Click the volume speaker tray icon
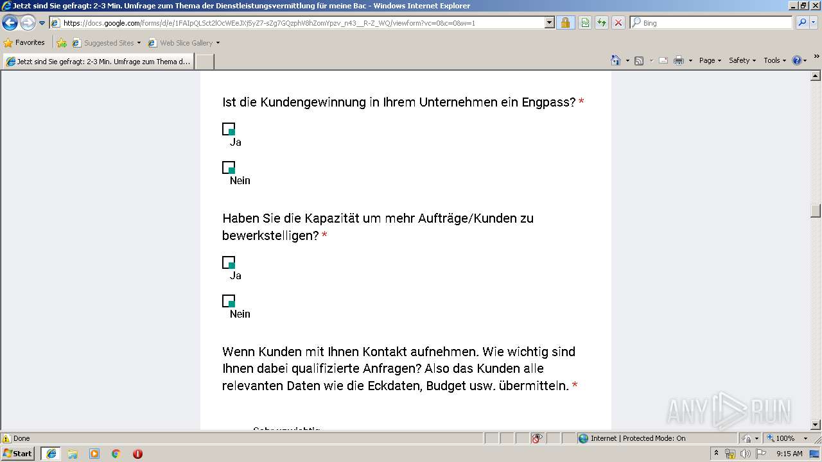Screen dimensions: 822x462 (x=746, y=454)
